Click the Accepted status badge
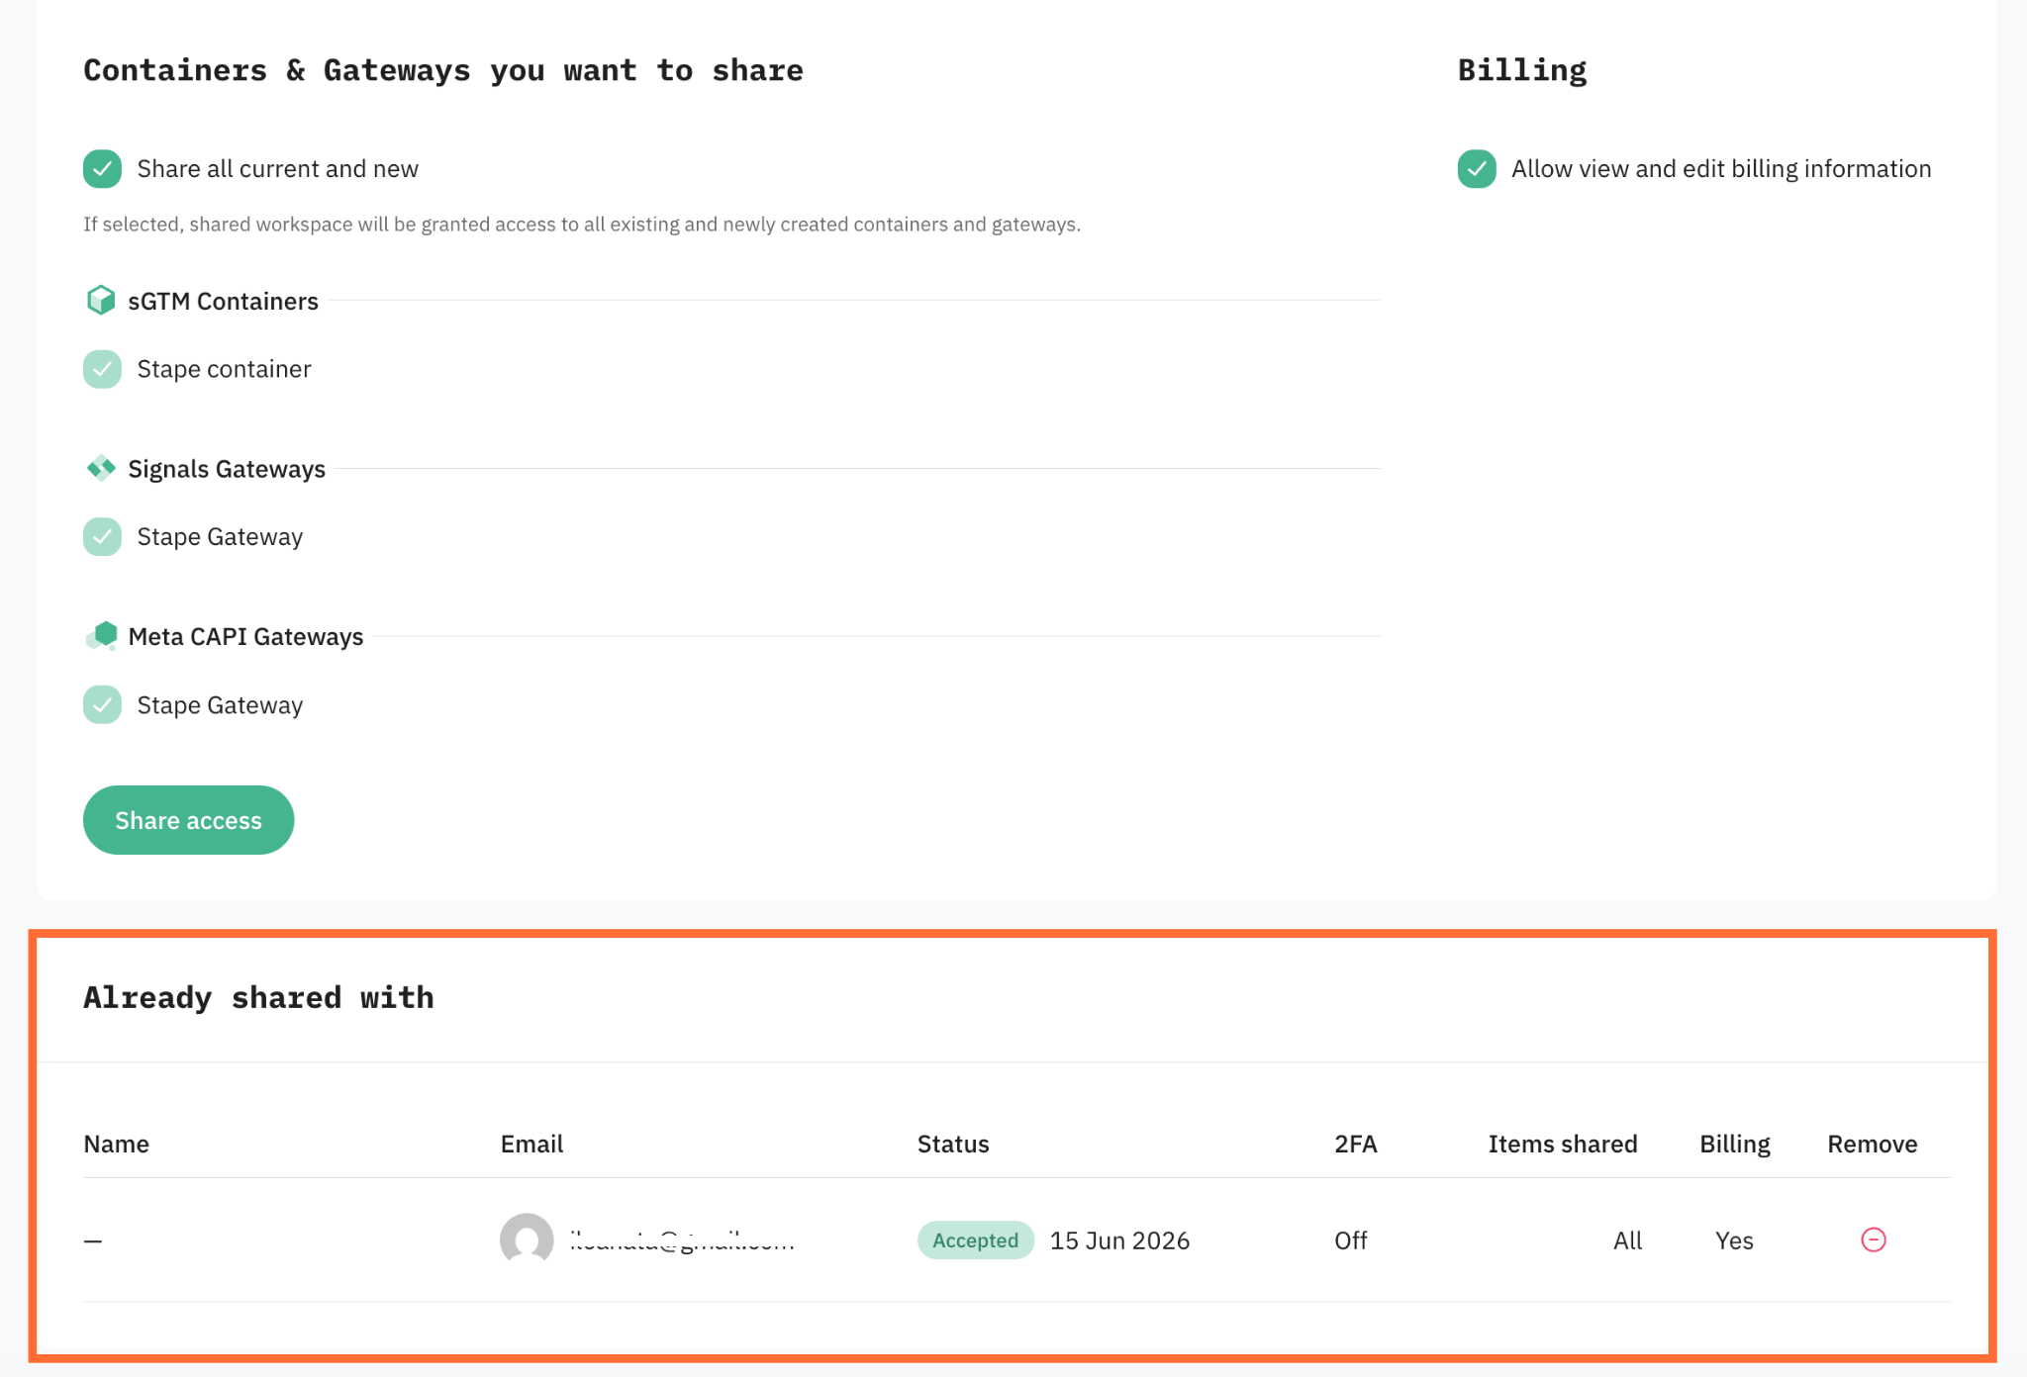 pyautogui.click(x=976, y=1240)
